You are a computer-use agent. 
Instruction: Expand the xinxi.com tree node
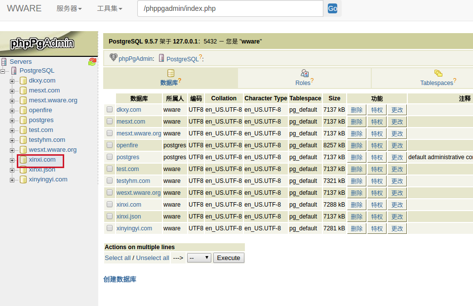click(x=12, y=160)
